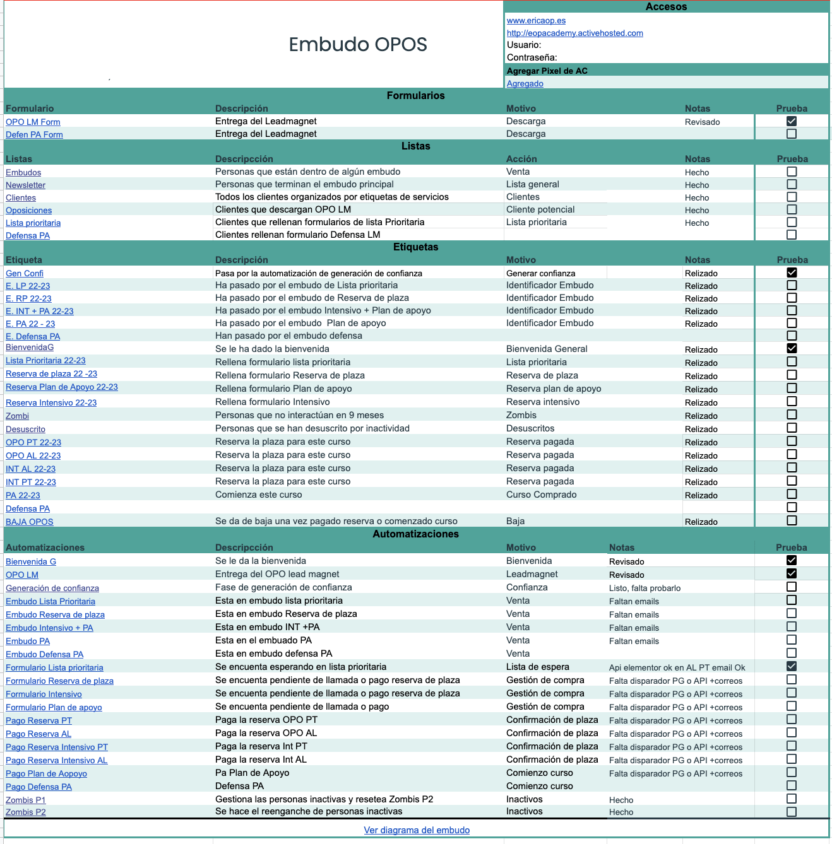Check the Prueba box for Zombi tag
832x844 pixels.
[792, 414]
